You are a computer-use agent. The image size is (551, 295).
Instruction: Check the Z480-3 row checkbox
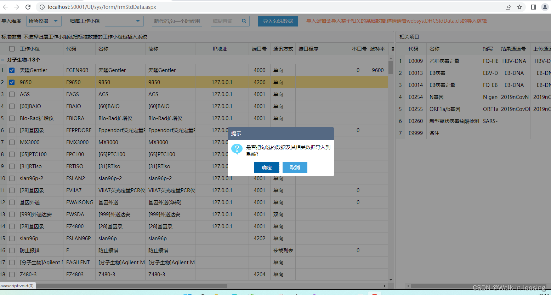tap(12, 275)
